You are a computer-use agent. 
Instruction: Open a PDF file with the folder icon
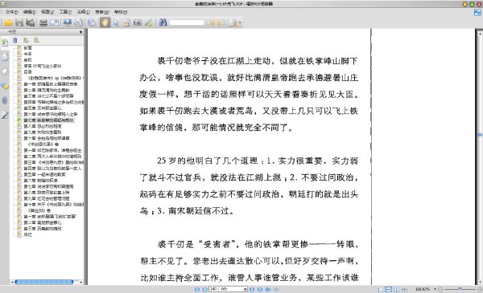(9, 22)
